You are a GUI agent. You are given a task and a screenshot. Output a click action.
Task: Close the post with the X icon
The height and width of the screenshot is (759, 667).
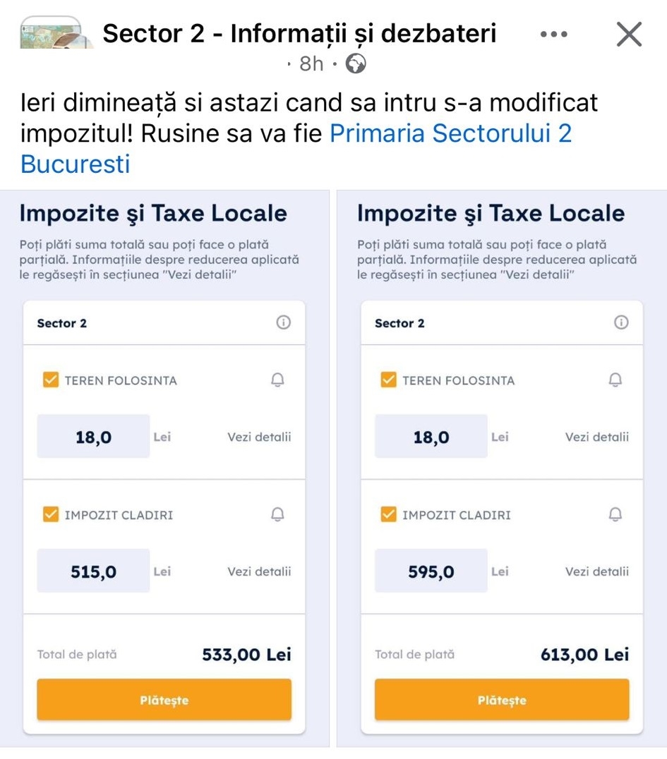coord(628,34)
